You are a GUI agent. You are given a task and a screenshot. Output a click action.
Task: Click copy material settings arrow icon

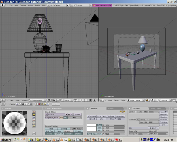click(121, 112)
